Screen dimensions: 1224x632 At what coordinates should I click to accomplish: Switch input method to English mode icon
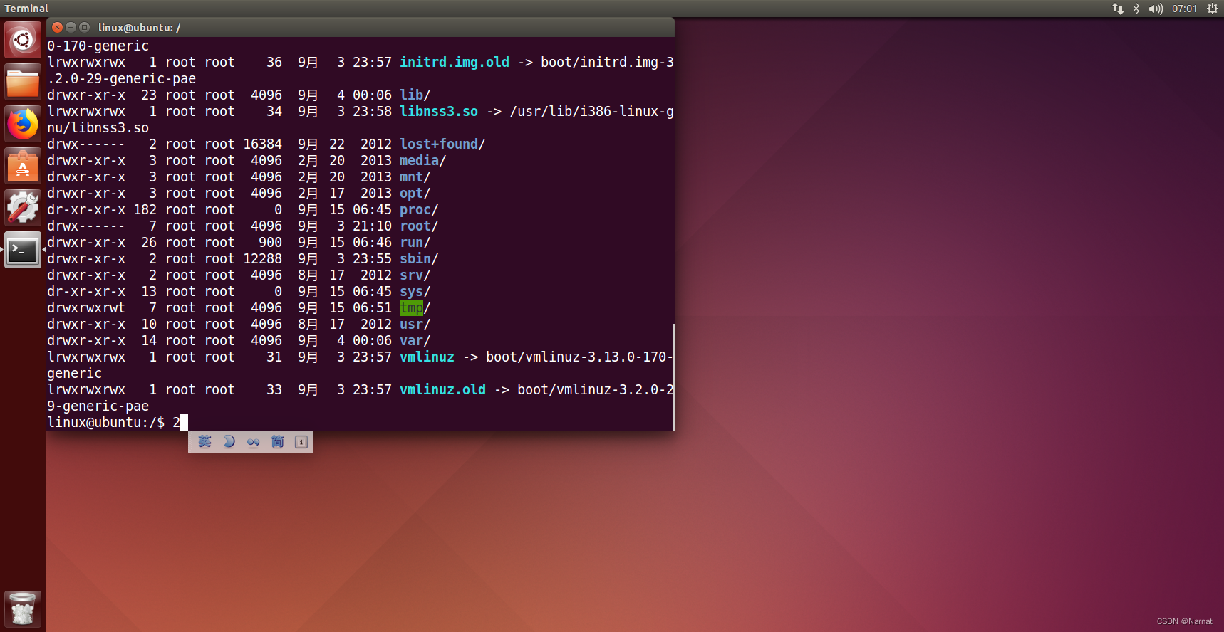[x=205, y=442]
